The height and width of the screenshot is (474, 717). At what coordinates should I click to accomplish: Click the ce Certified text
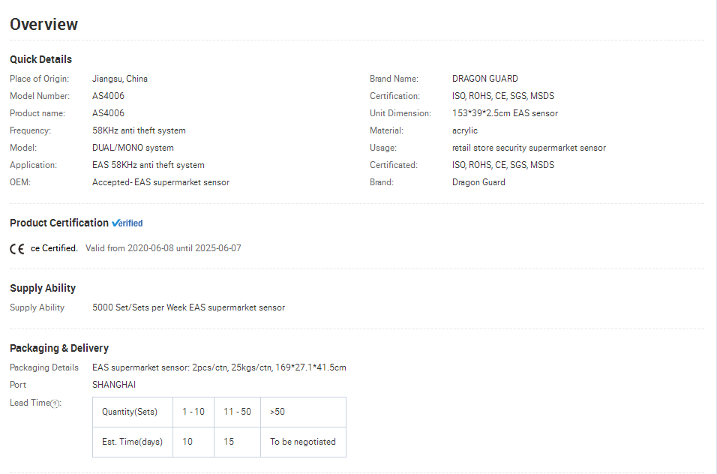(x=54, y=248)
